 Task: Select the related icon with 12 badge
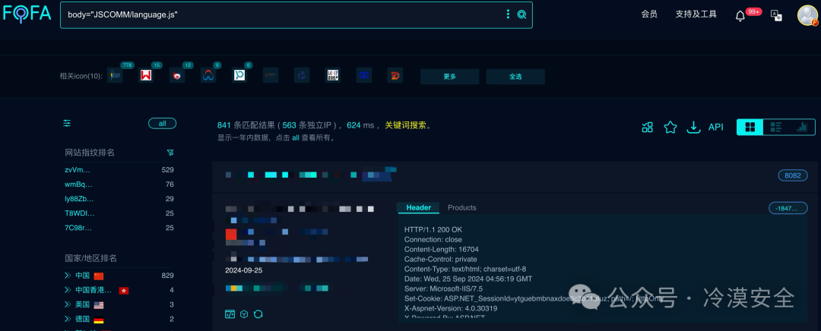[x=177, y=76]
